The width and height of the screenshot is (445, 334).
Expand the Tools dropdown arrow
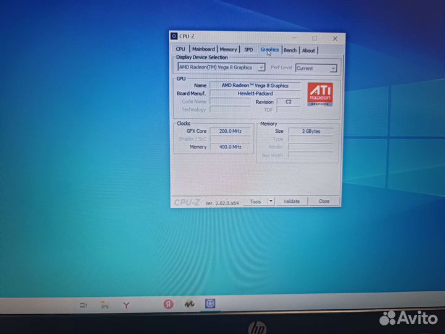(x=271, y=202)
